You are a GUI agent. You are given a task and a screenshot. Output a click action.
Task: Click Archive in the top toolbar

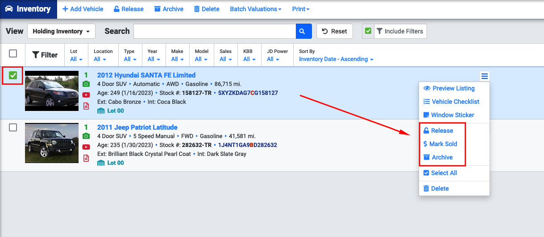pyautogui.click(x=169, y=9)
